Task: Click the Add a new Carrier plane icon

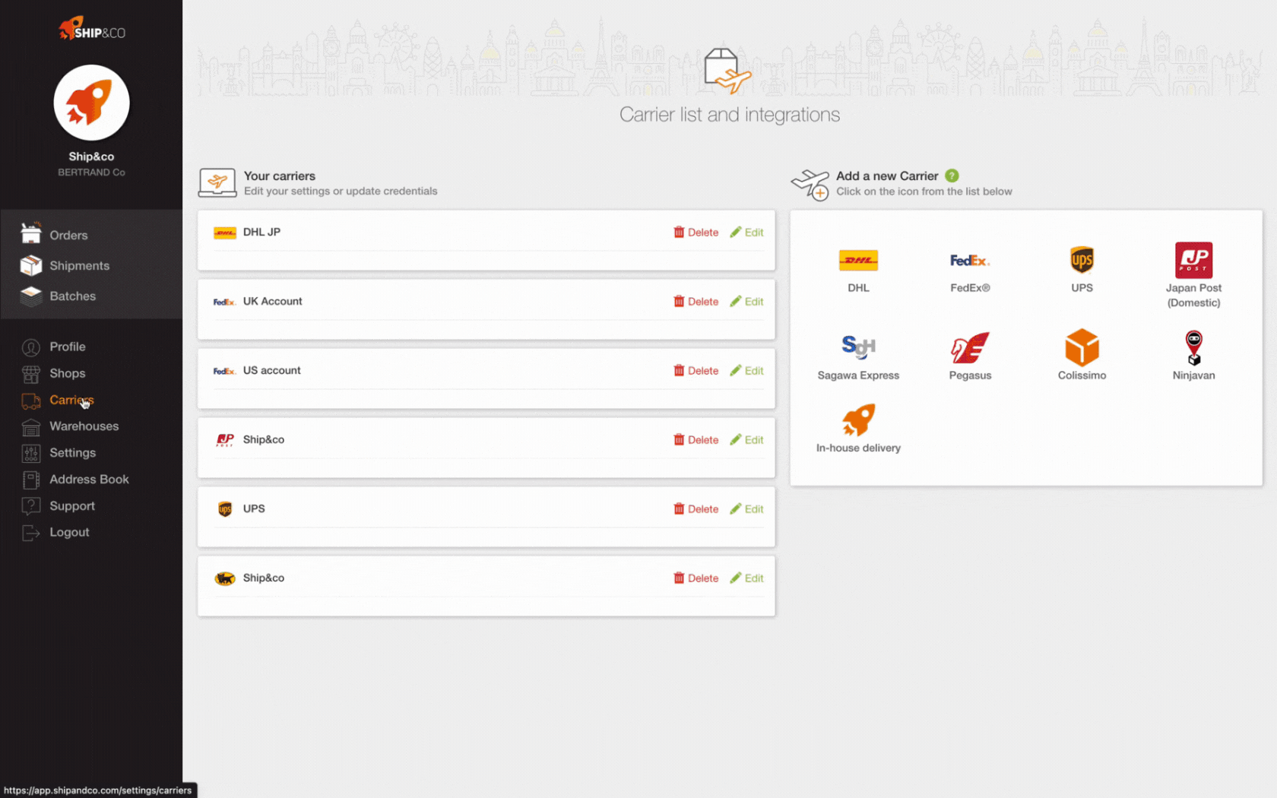Action: click(810, 185)
